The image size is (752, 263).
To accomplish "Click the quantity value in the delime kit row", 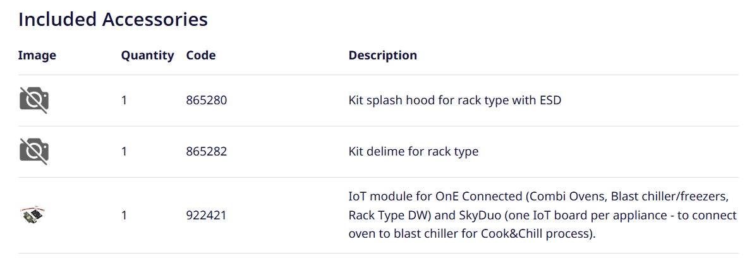I will point(124,151).
